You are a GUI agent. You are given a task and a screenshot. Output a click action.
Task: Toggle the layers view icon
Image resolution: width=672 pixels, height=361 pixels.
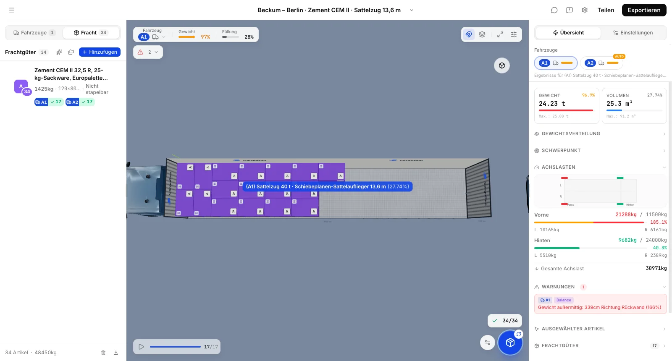click(482, 34)
